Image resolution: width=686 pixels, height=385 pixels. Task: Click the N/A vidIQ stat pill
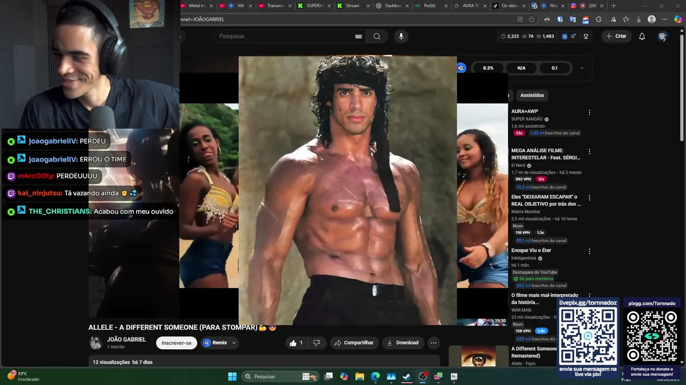(x=521, y=68)
